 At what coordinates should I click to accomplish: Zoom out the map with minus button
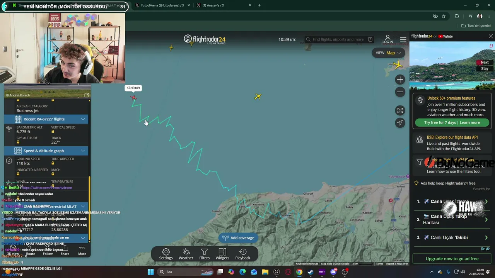[400, 92]
